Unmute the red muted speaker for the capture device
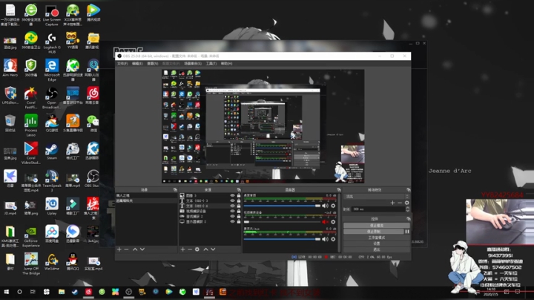The width and height of the screenshot is (534, 300). pyautogui.click(x=326, y=222)
